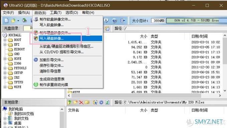Image resolution: width=227 pixels, height=128 pixels.
Task: Click the 我的电脑 computer icon
Action: tap(5, 109)
